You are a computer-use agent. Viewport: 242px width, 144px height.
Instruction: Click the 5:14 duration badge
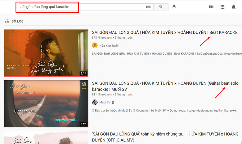(x=83, y=74)
